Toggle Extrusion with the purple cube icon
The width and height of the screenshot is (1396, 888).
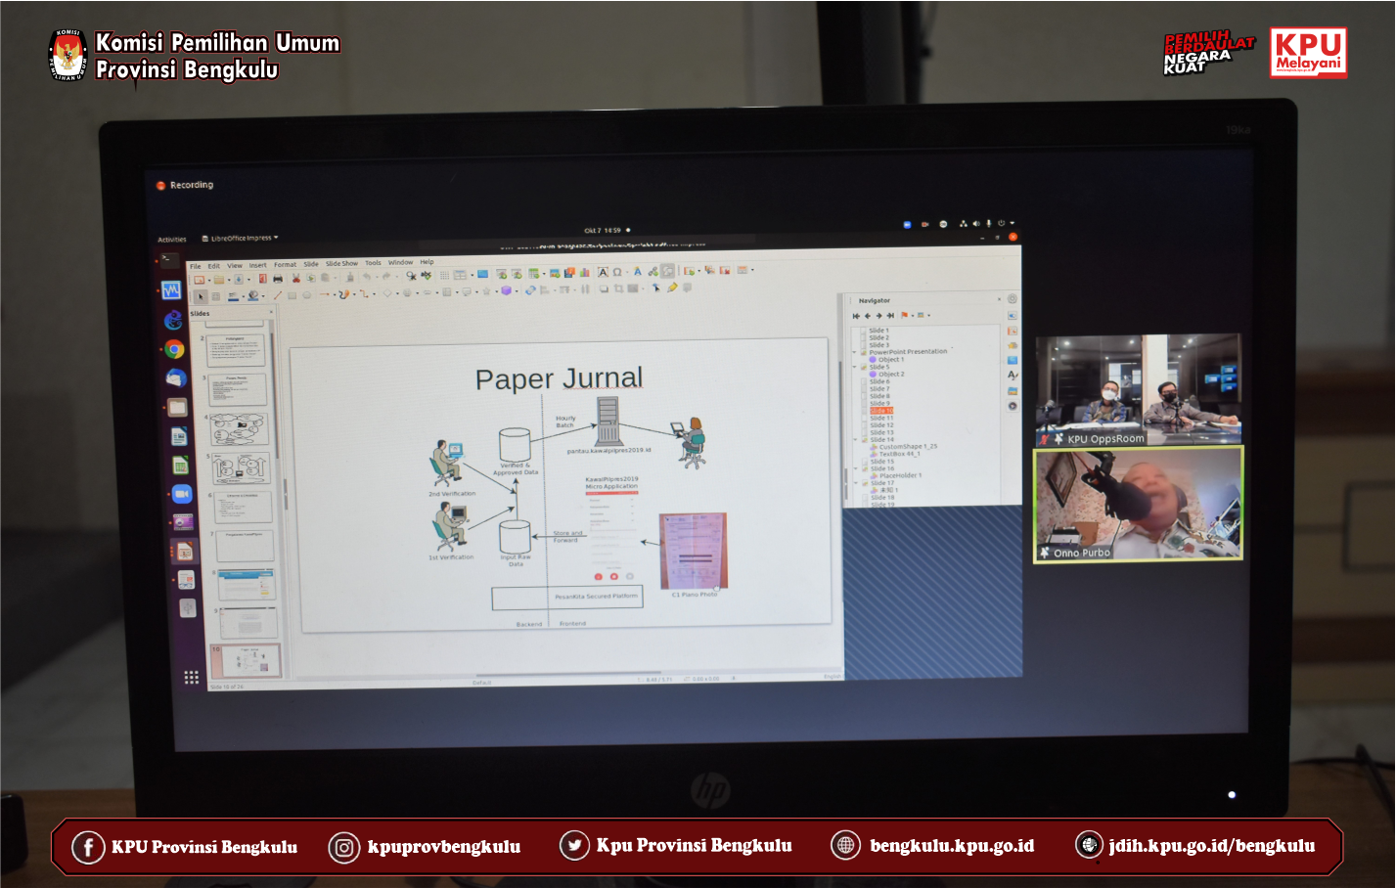coord(507,290)
